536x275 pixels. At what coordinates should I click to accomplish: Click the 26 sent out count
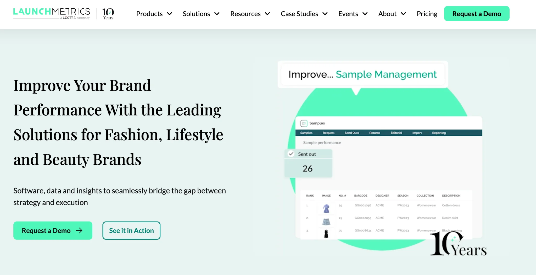(x=308, y=169)
